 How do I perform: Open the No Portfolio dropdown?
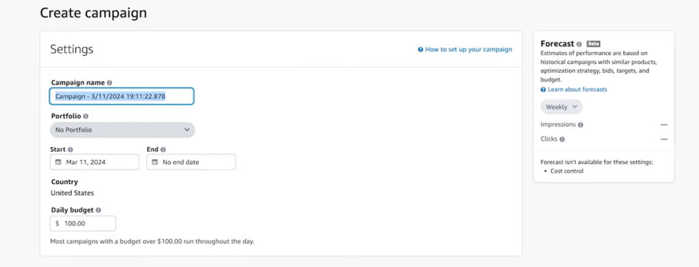(x=122, y=130)
